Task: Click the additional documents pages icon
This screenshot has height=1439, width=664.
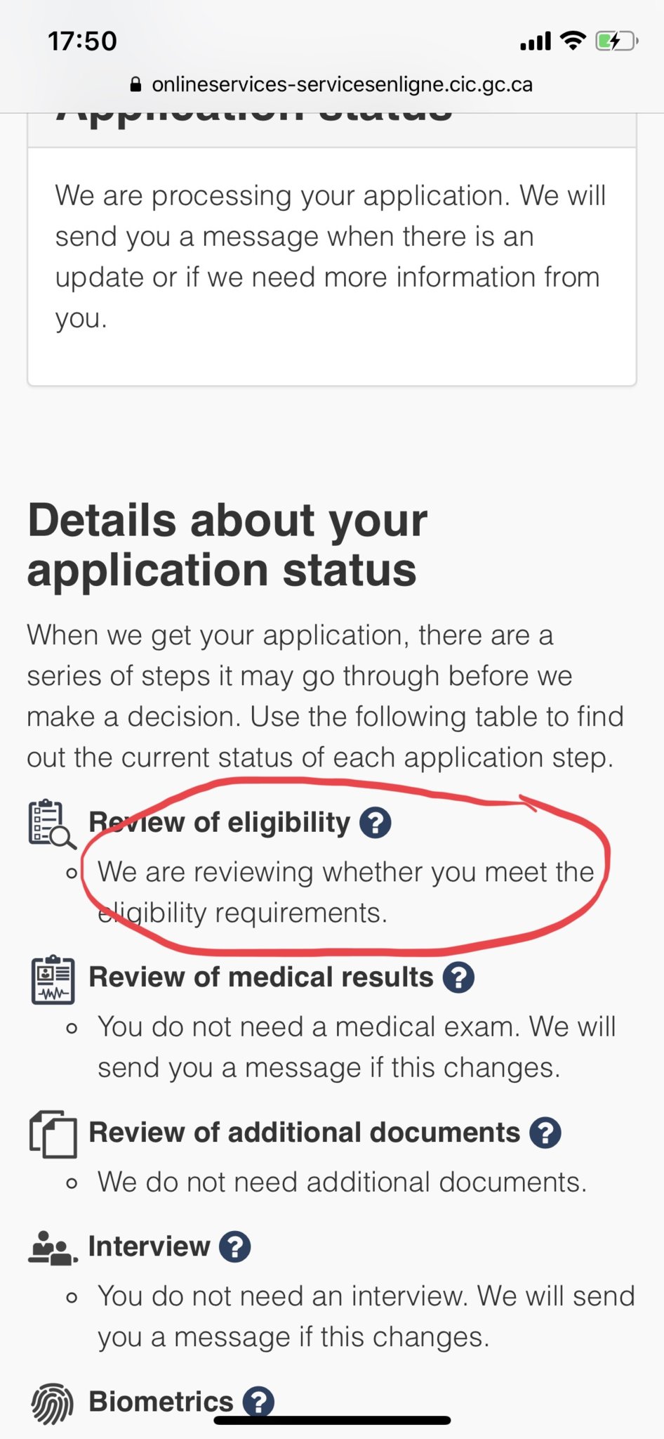Action: [53, 1134]
